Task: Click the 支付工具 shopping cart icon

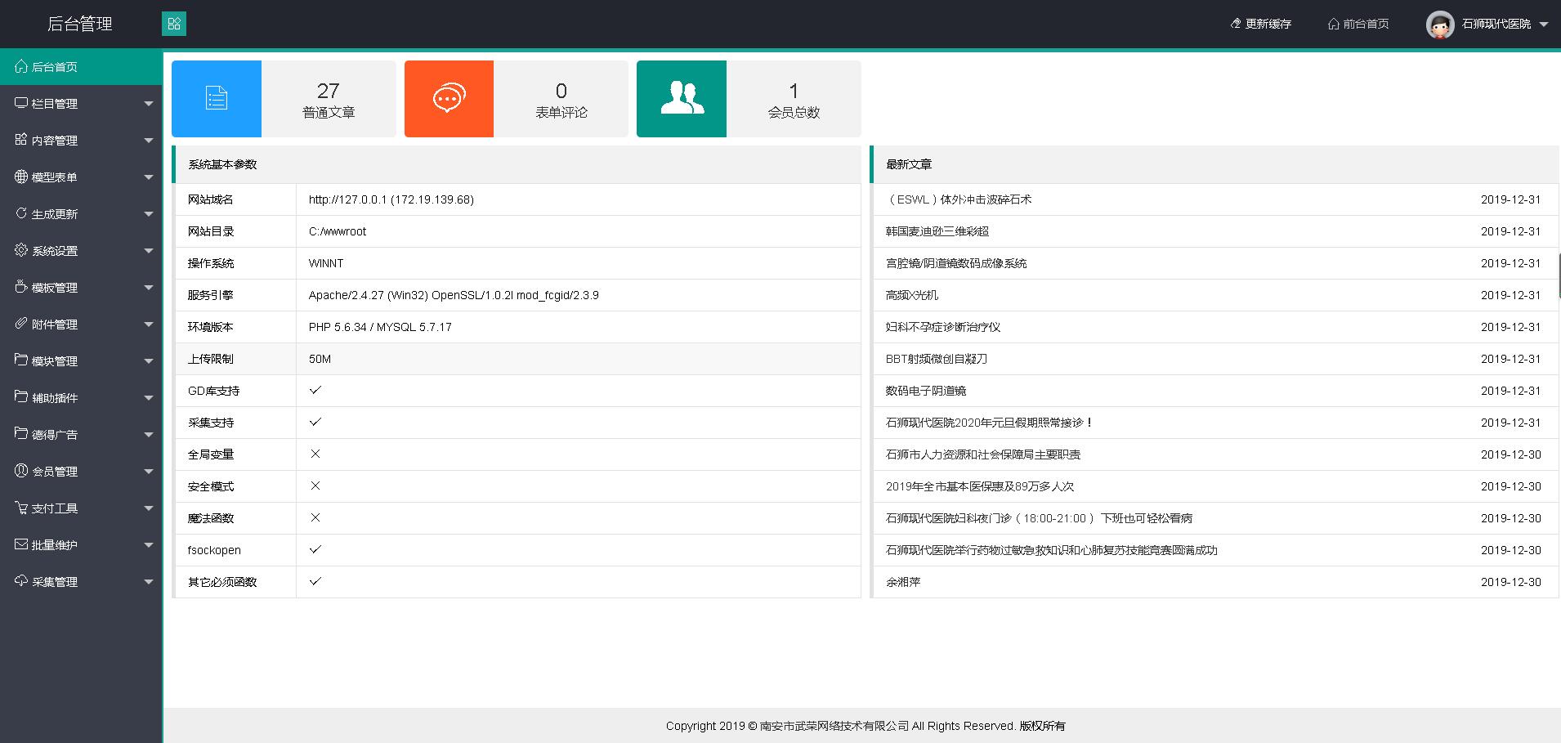Action: [x=21, y=508]
